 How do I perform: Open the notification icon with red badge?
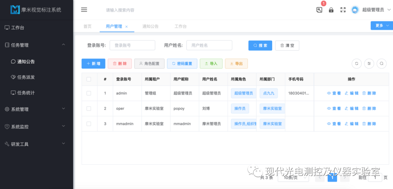coord(319,10)
